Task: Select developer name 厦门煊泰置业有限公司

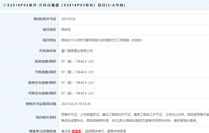Action: point(77,51)
